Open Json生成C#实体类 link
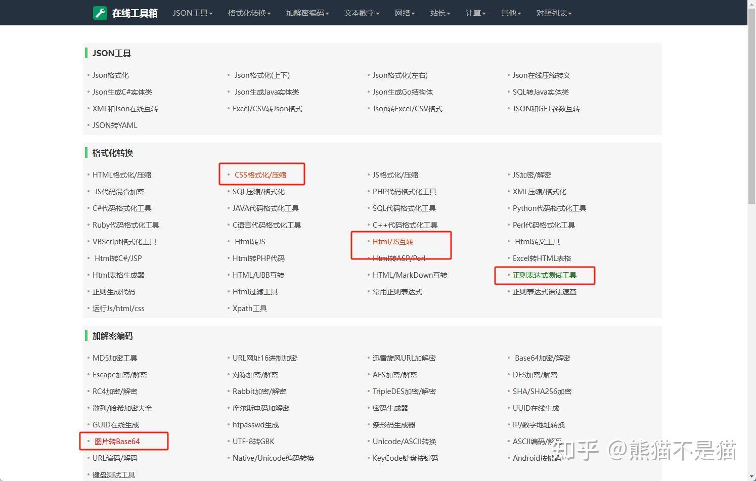756x481 pixels. [x=122, y=92]
